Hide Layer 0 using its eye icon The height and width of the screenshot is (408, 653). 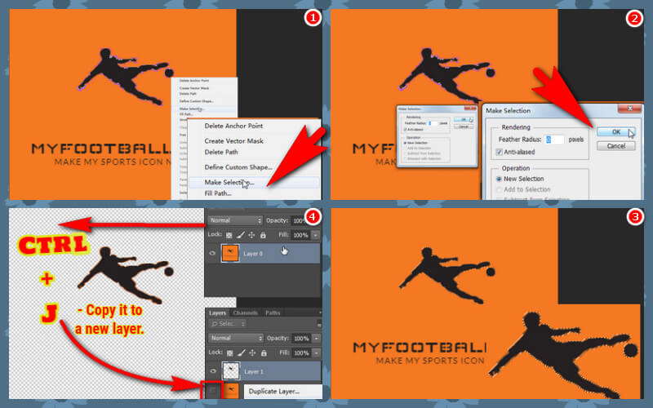(213, 254)
